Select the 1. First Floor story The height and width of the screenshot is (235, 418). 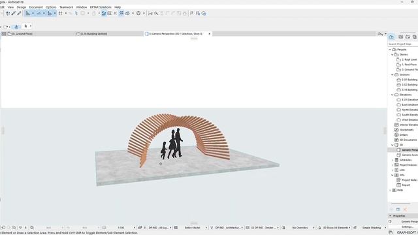(407, 65)
